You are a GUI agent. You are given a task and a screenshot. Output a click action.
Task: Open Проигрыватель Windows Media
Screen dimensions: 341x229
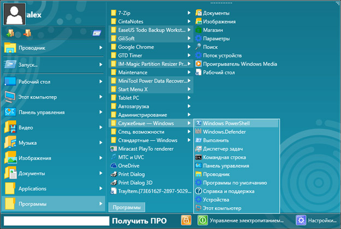point(237,64)
